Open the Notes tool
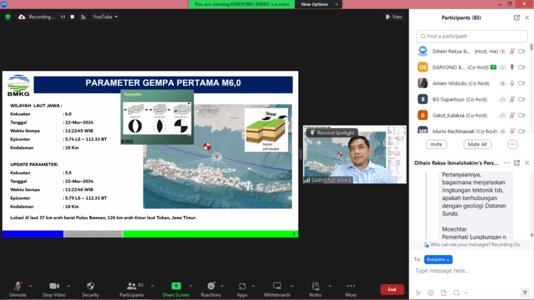This screenshot has height=300, width=534. coord(316,285)
